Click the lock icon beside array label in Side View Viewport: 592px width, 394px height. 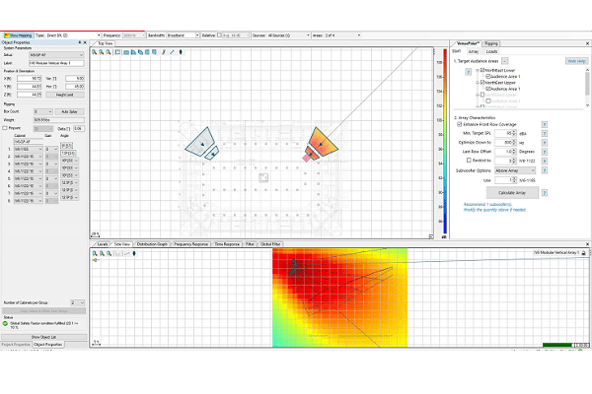583,252
